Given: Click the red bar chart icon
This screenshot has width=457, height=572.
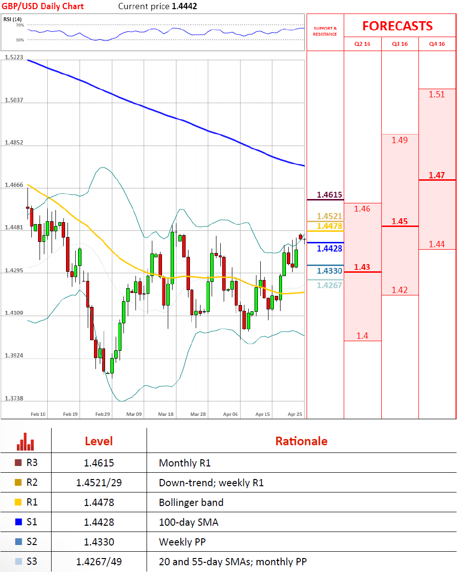Looking at the screenshot, I should click(25, 441).
